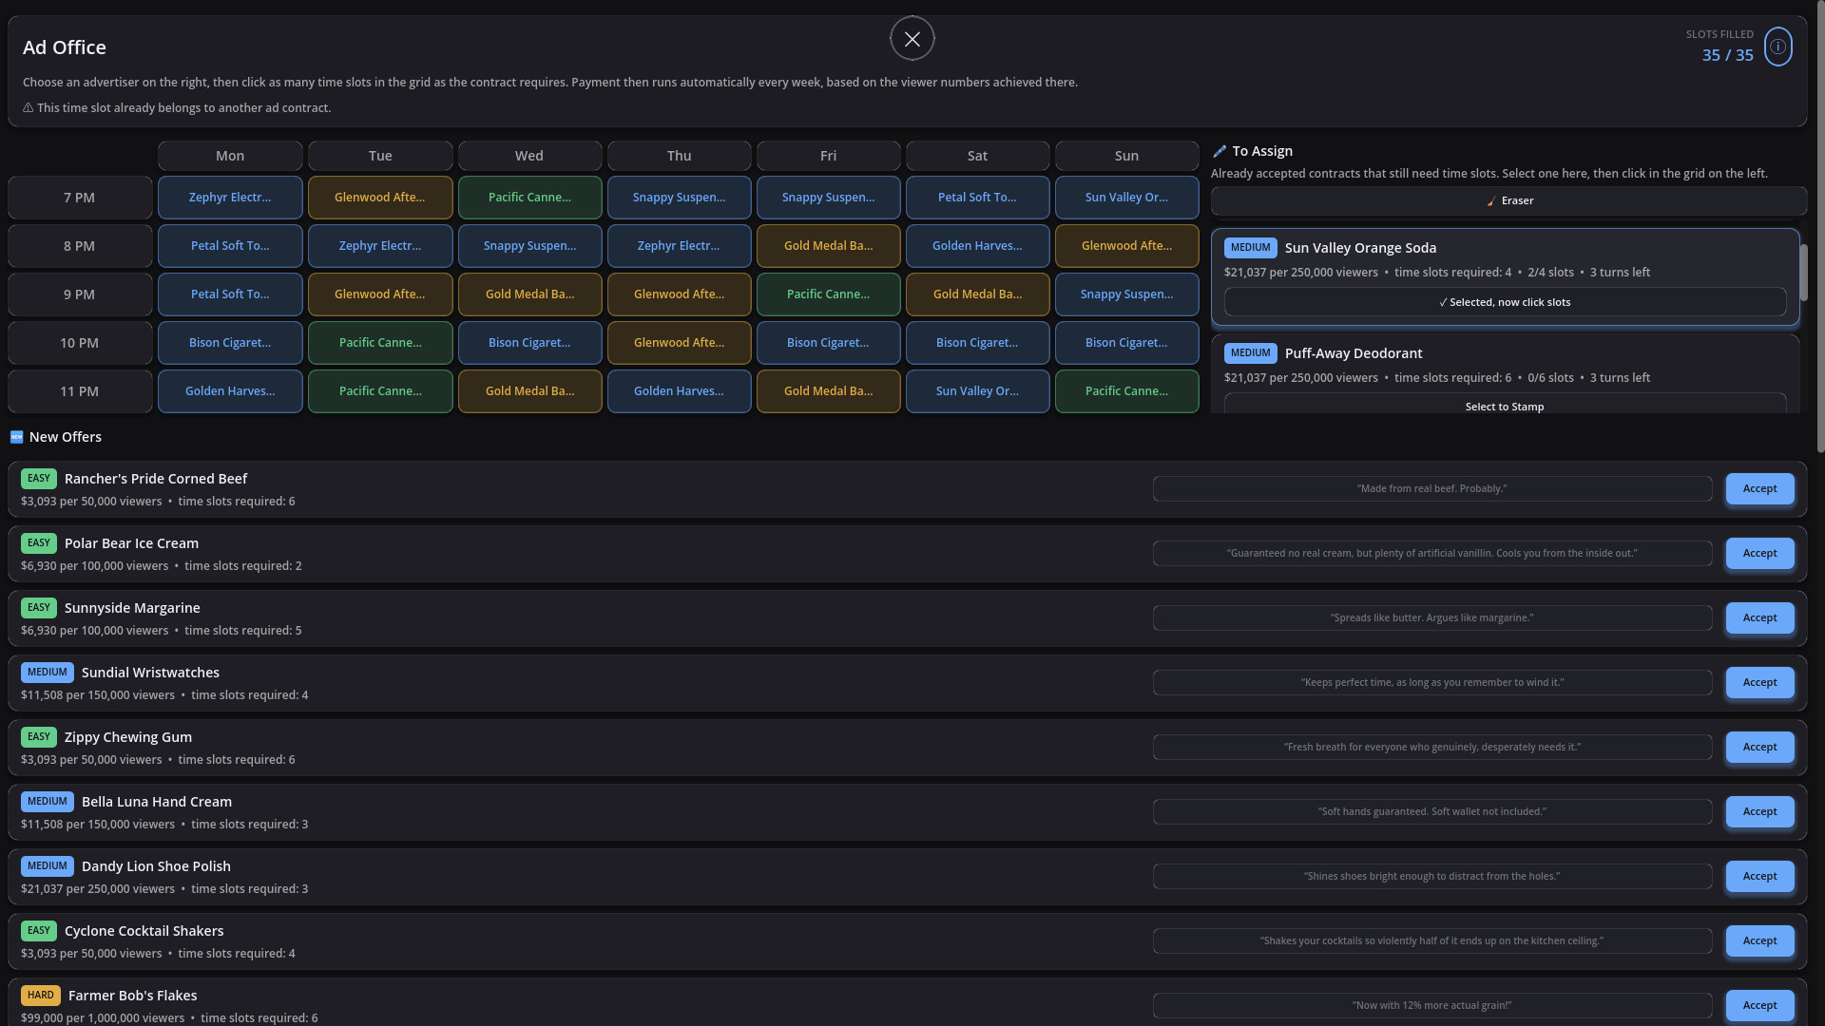
Task: Accept the Sunnyside Margarine offer
Action: 1759,617
